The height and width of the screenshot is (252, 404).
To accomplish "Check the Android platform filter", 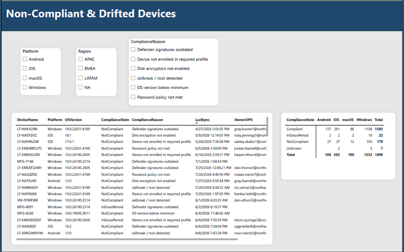I will pyautogui.click(x=25, y=59).
